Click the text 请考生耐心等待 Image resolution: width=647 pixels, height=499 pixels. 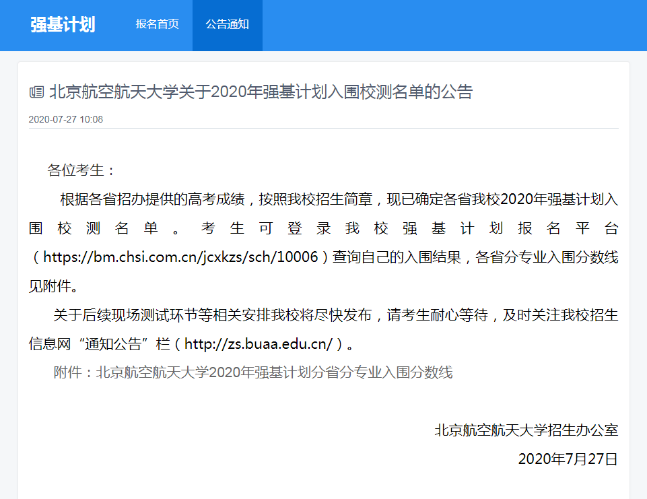click(x=438, y=315)
